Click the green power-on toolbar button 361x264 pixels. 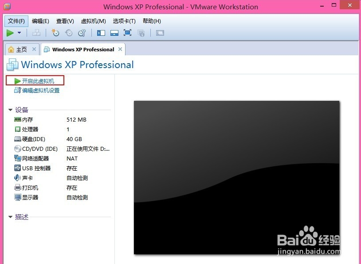pyautogui.click(x=10, y=33)
